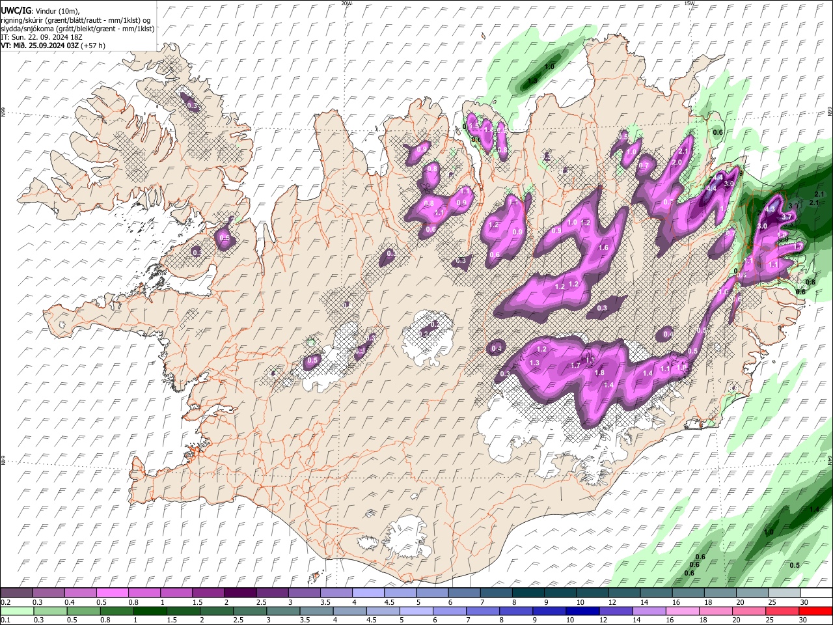Select the bright pink 0.5 swatch in the top legend row

(112, 592)
